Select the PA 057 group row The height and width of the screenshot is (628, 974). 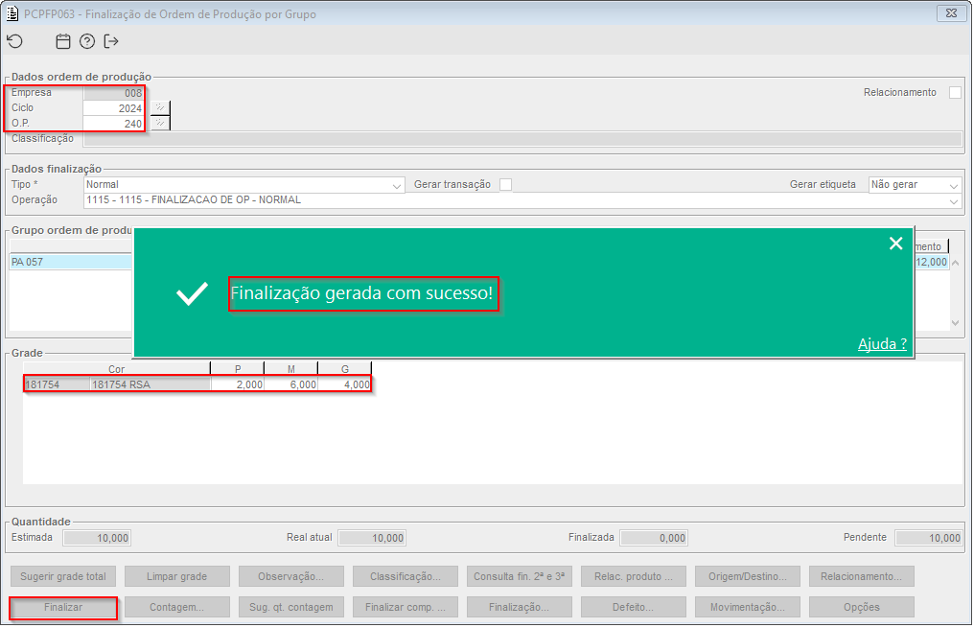click(71, 262)
